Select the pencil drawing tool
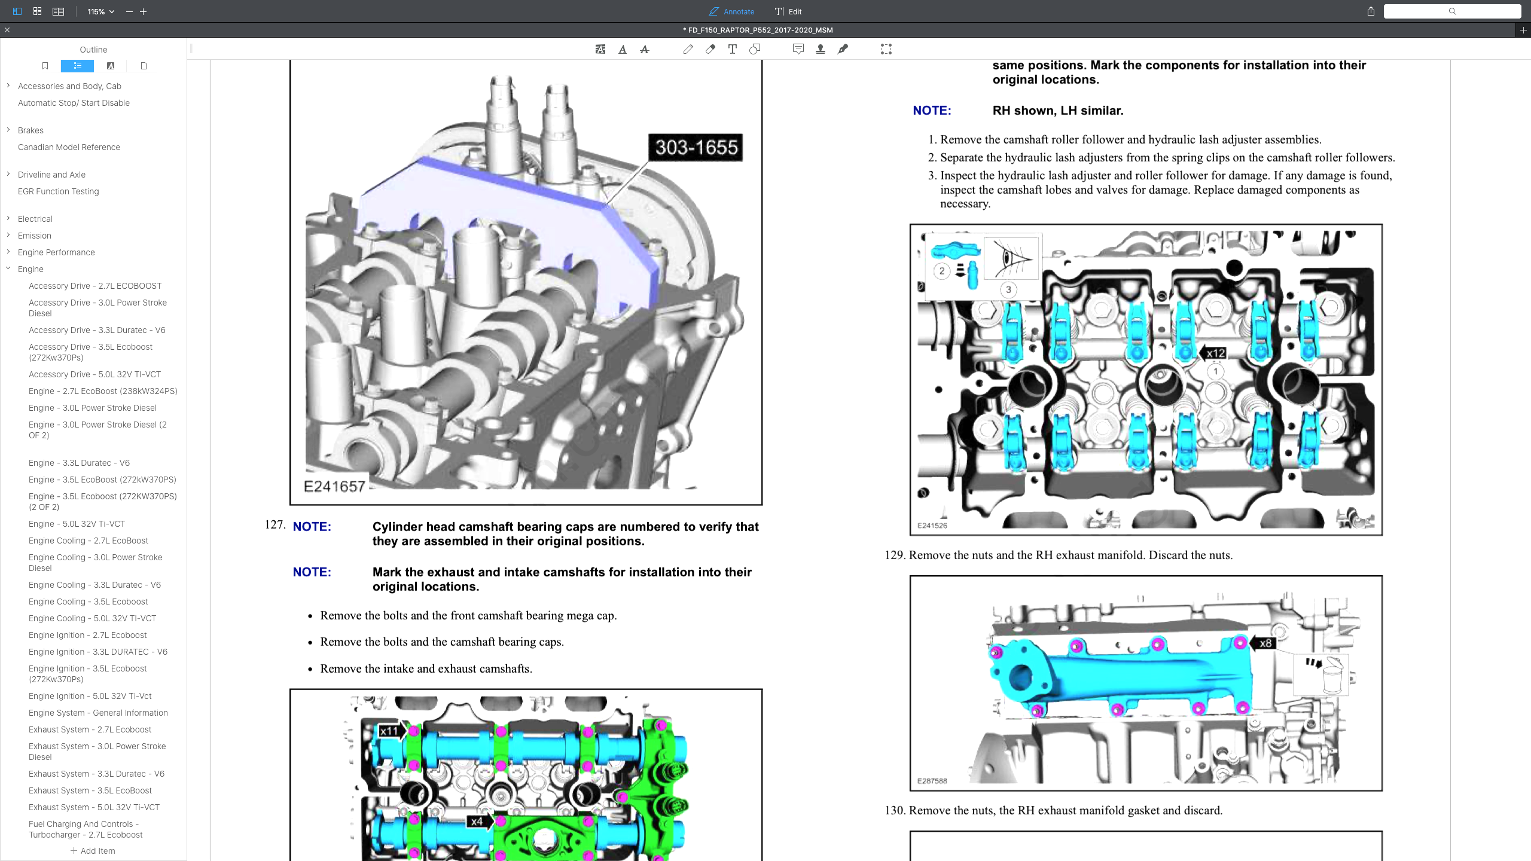 point(688,49)
